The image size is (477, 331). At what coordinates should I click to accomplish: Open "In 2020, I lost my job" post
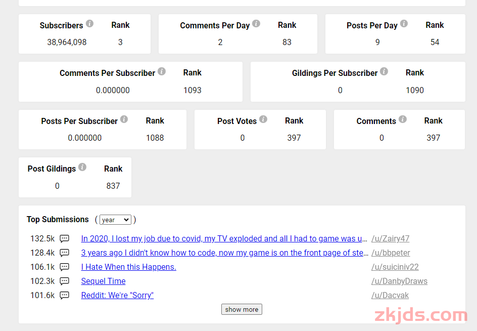(224, 238)
